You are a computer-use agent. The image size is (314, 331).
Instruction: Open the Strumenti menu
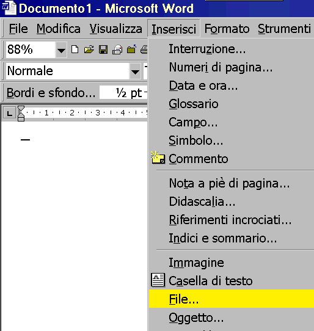[x=284, y=29]
